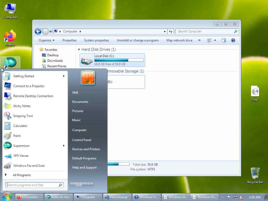The image size is (268, 201).
Task: Switch to E2Guardian taskbar button
Action: tap(29, 197)
